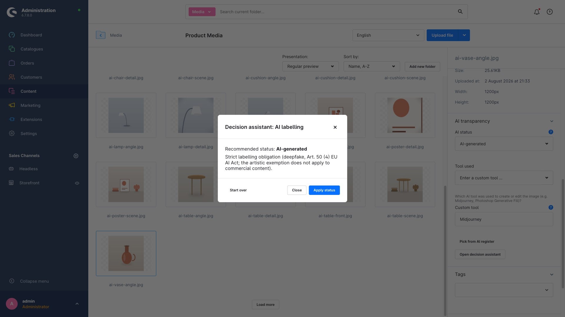Click the Custom tool help icon
This screenshot has width=565, height=317.
[x=551, y=208]
